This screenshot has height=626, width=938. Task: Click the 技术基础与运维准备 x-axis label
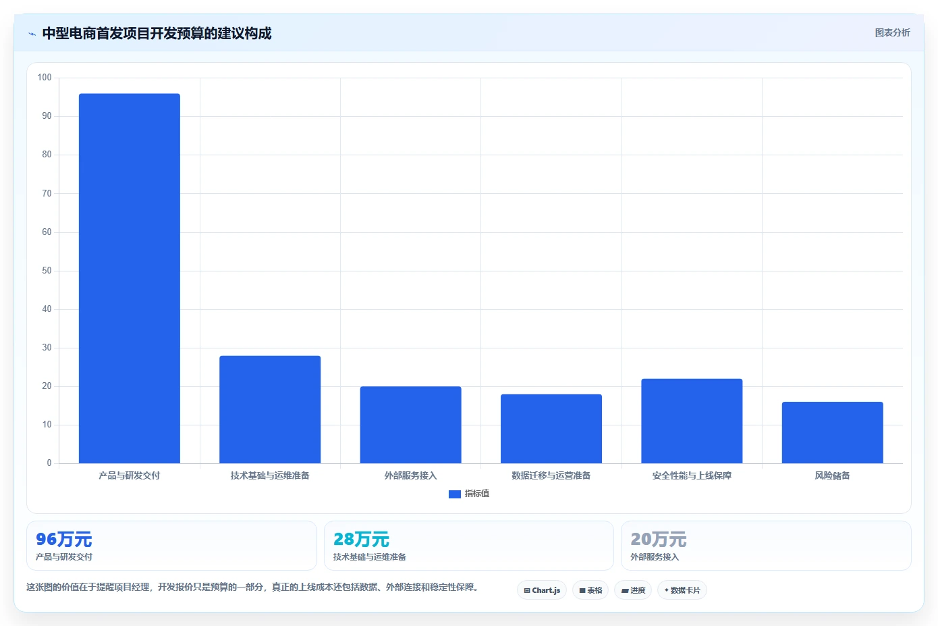(270, 475)
